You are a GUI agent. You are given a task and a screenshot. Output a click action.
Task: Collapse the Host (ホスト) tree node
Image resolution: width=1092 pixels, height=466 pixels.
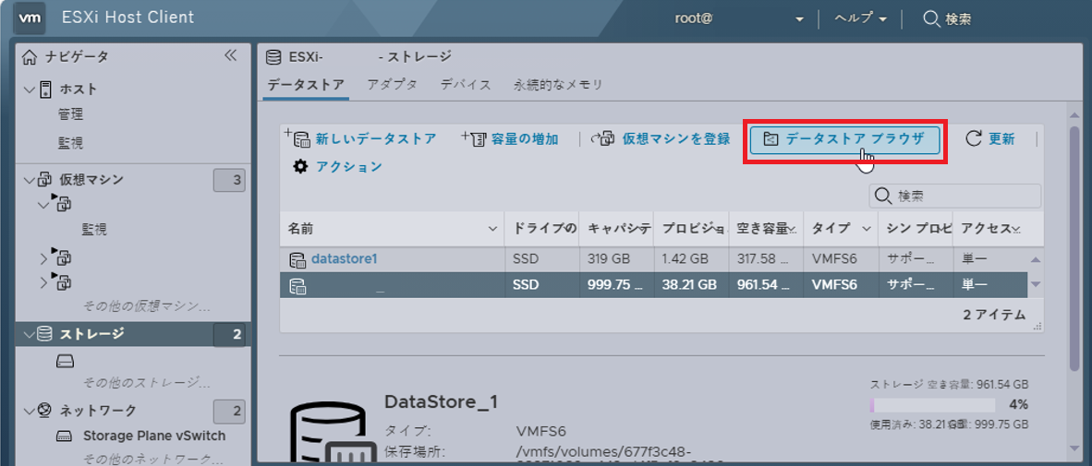tap(30, 89)
